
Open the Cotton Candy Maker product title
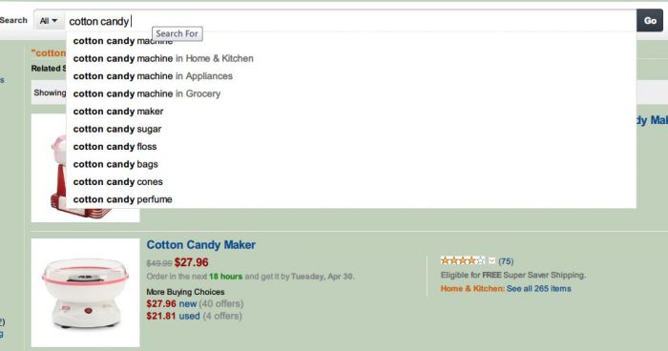200,245
